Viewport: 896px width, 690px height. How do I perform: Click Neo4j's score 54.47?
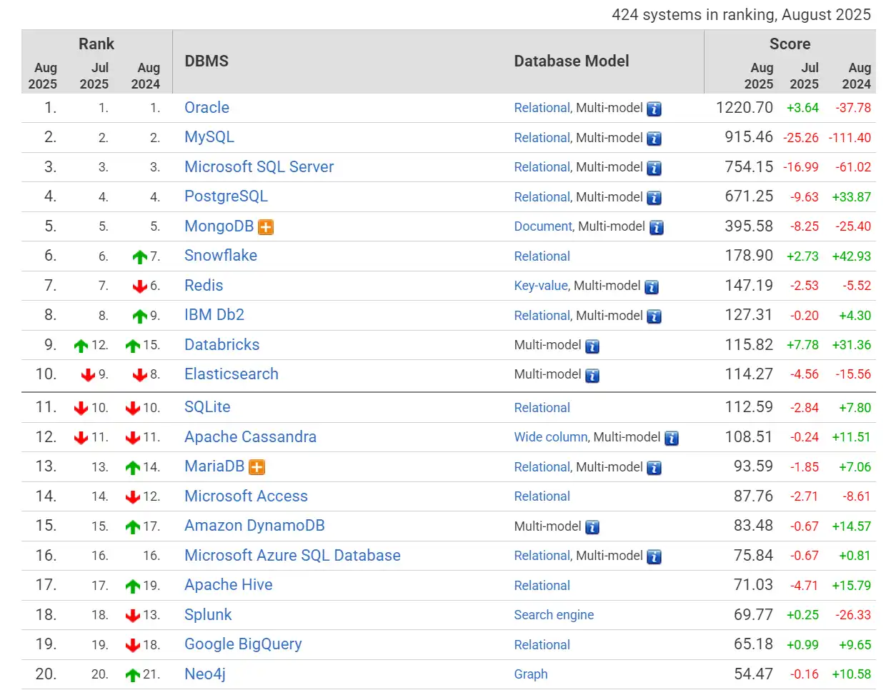753,674
